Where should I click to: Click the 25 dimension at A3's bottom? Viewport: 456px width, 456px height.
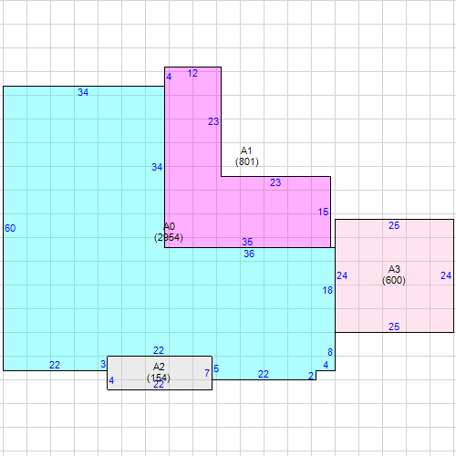(x=394, y=326)
